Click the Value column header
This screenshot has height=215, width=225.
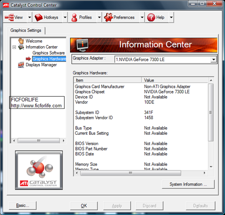[175, 80]
